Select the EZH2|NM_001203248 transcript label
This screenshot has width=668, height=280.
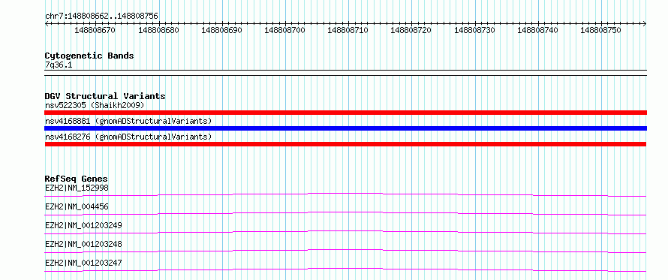pyautogui.click(x=83, y=244)
